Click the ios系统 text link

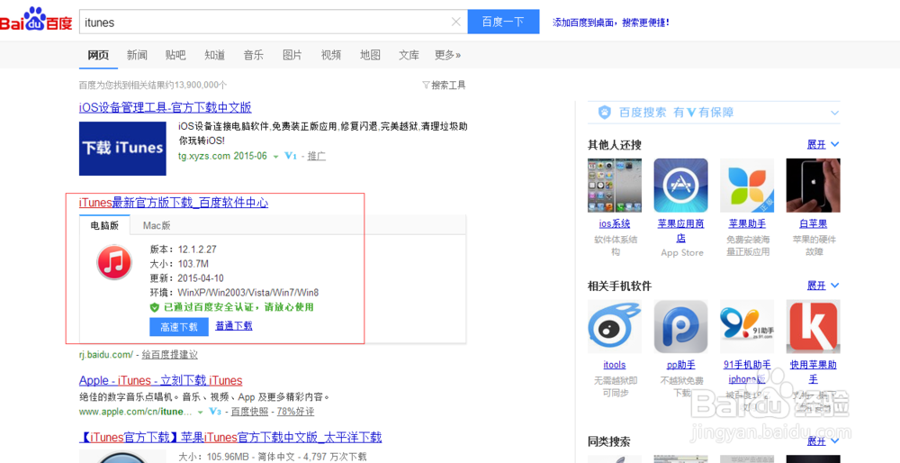[614, 223]
